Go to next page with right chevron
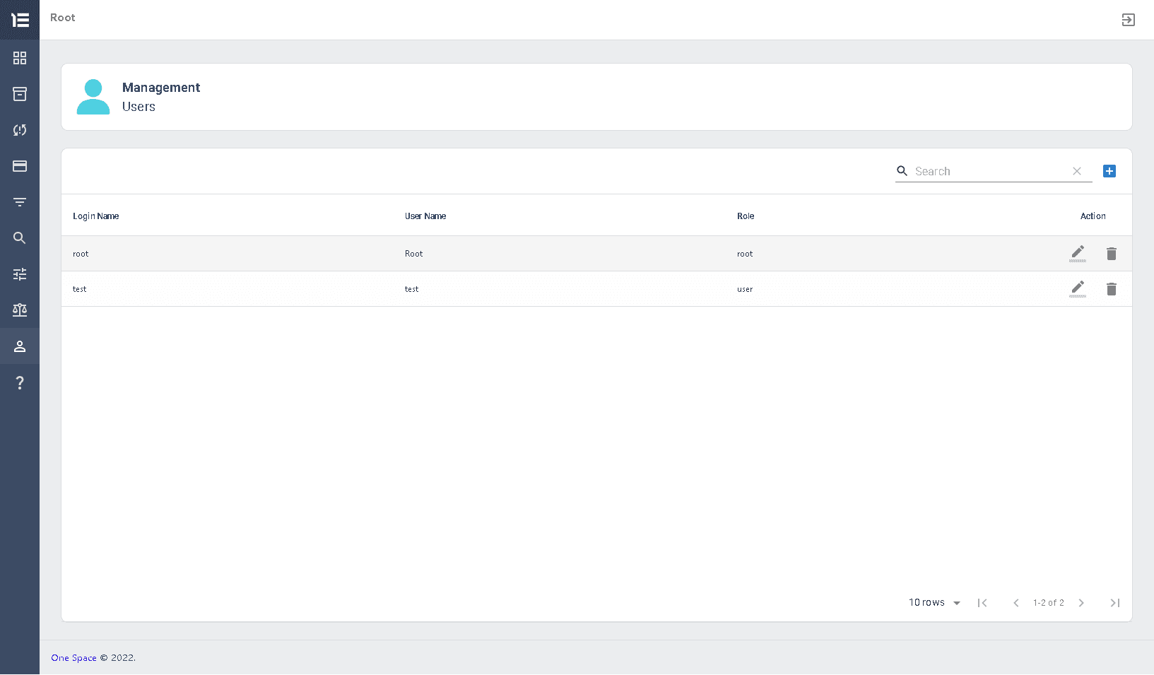The height and width of the screenshot is (675, 1154). click(1082, 602)
